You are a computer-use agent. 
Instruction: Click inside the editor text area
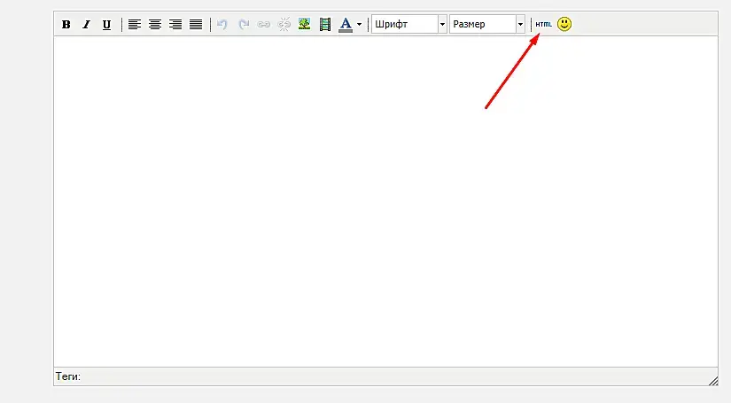[386, 201]
